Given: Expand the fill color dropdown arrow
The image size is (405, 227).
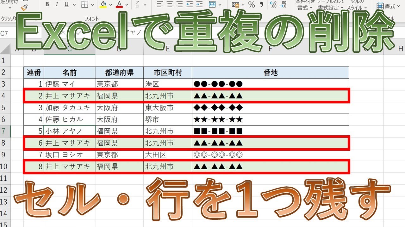Looking at the screenshot, I should click(x=110, y=5).
